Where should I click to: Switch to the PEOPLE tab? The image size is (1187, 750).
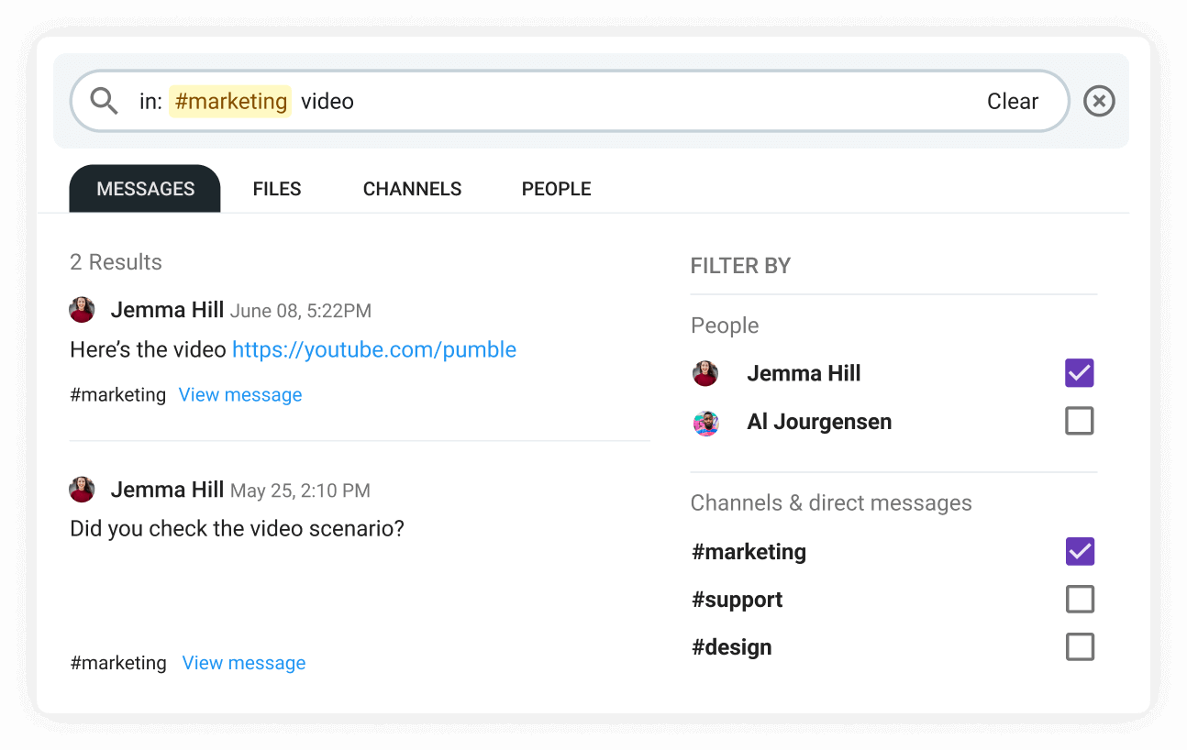click(556, 188)
